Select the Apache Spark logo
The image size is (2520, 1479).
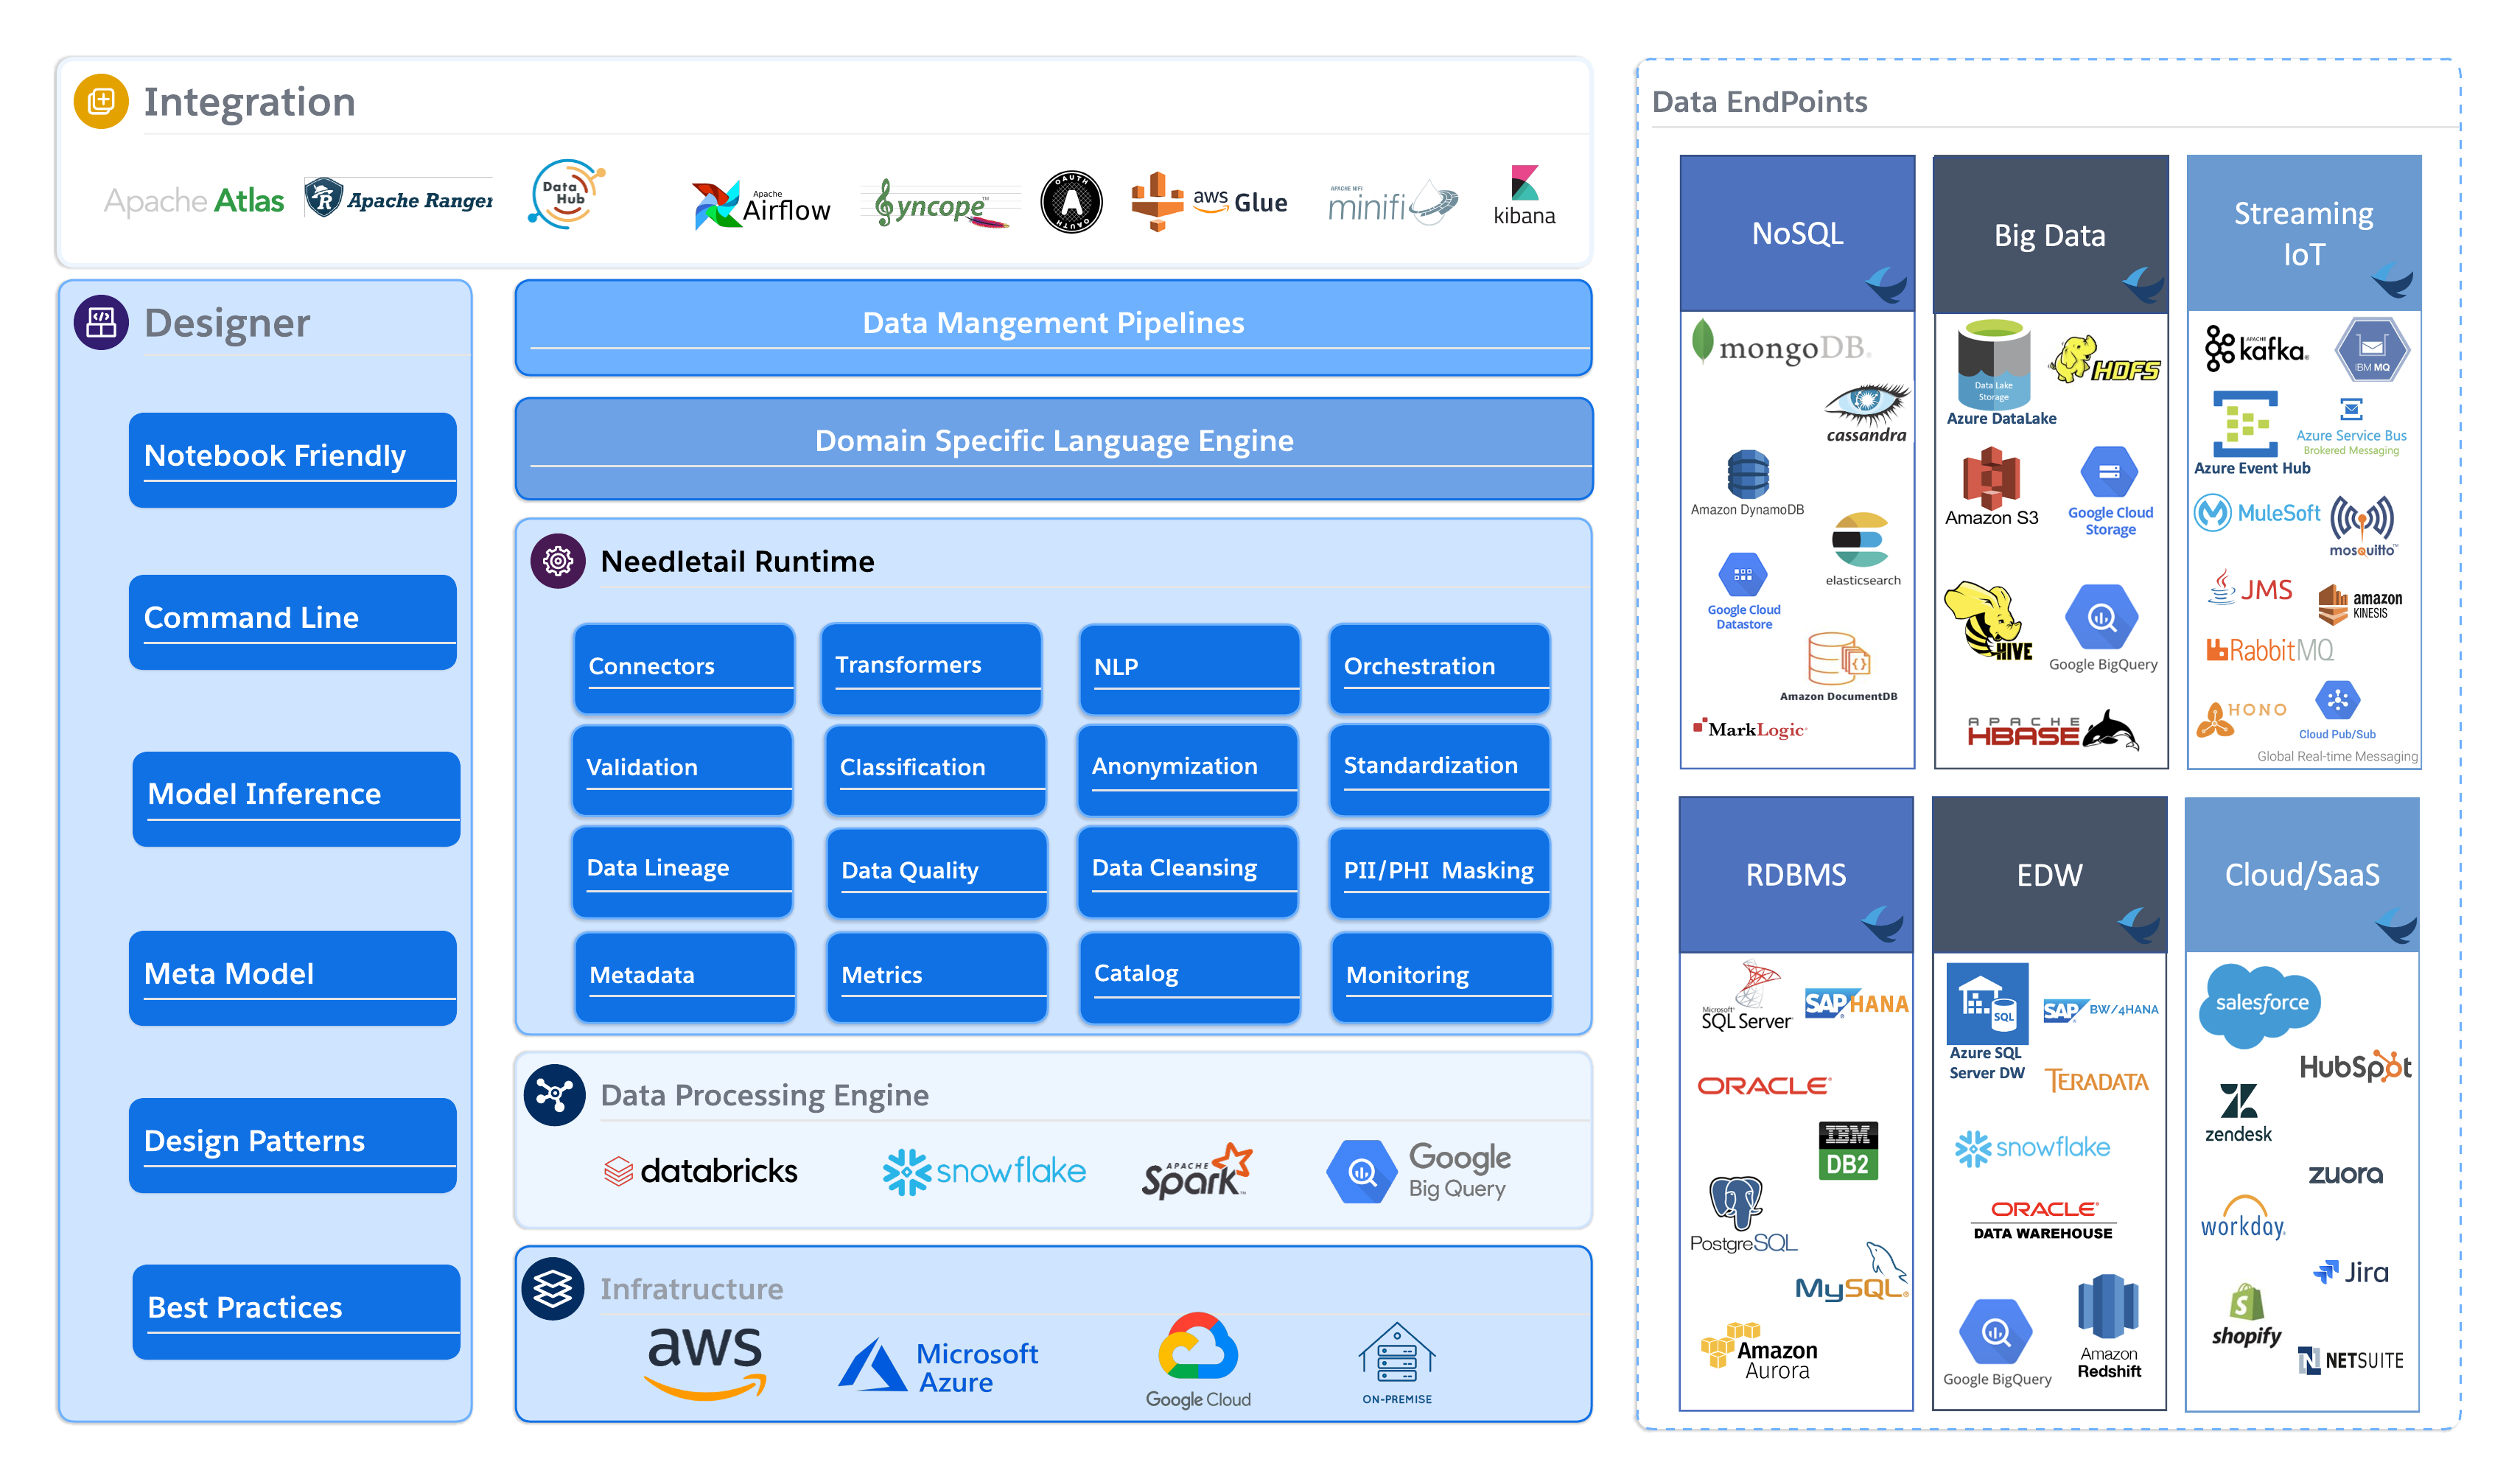click(1197, 1171)
